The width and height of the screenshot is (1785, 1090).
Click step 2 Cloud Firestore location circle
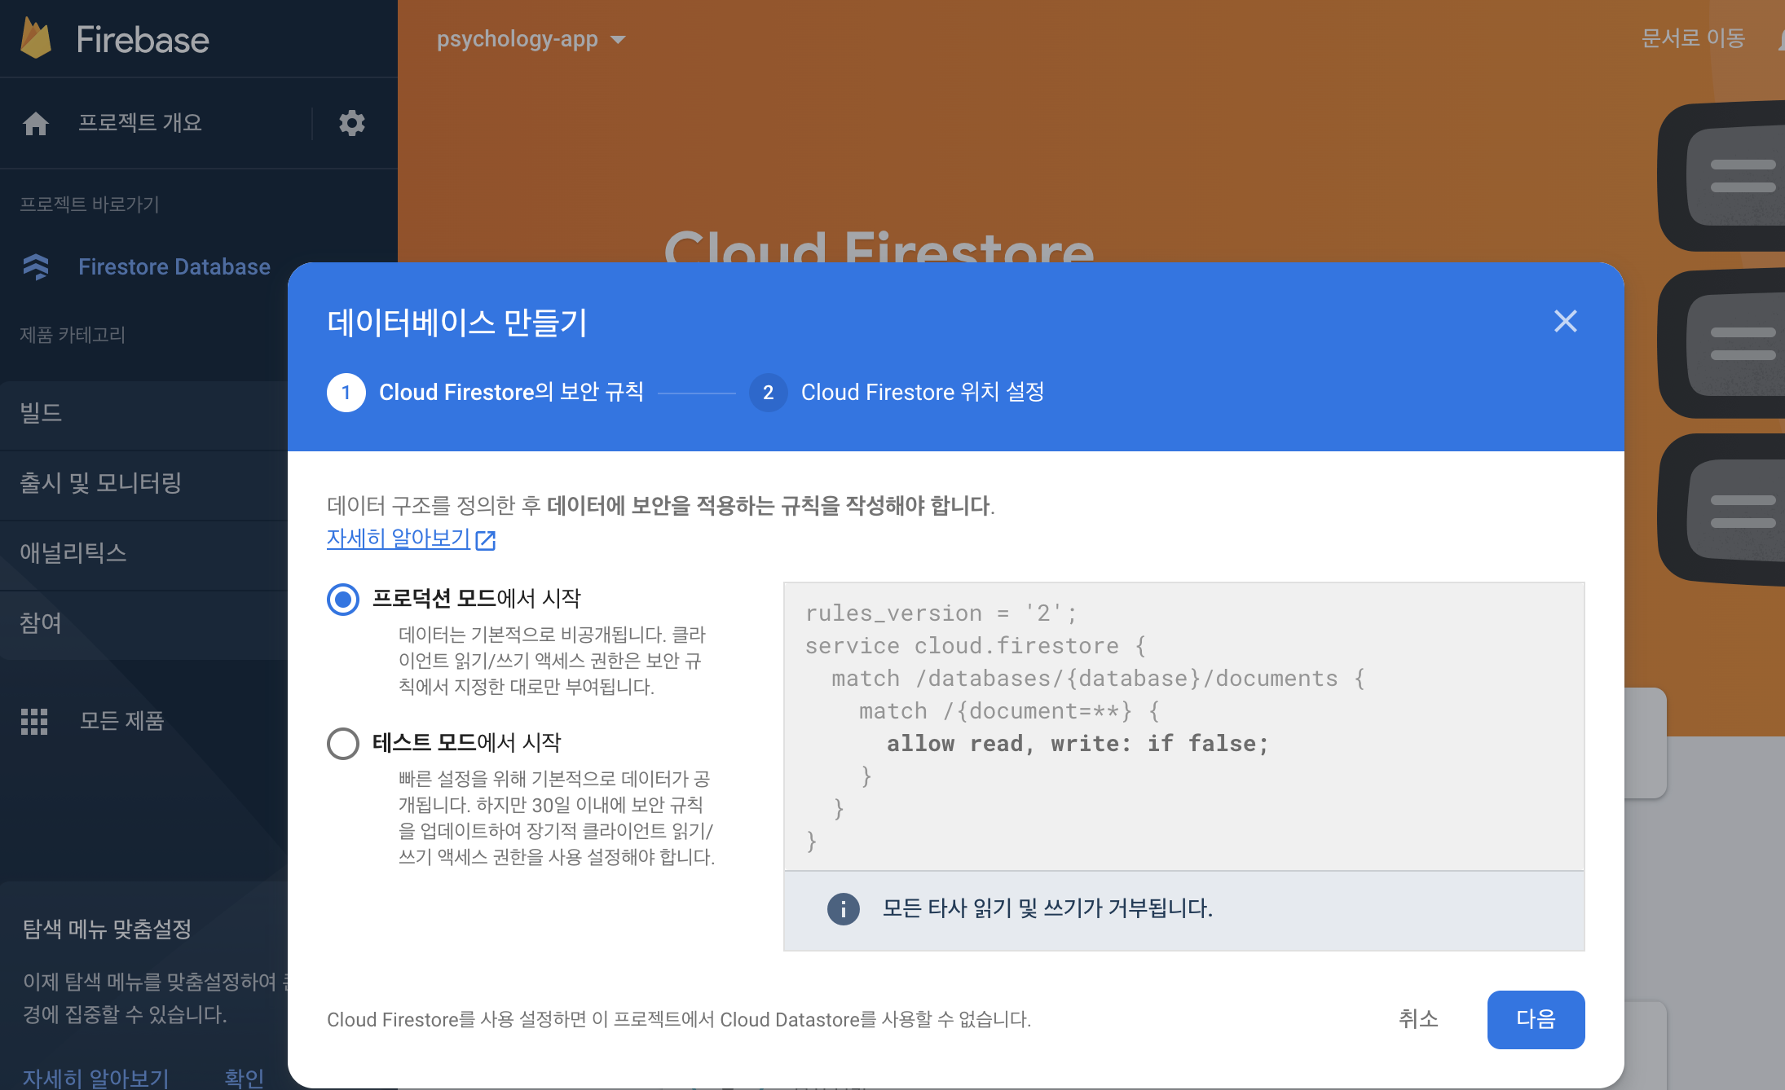click(x=768, y=393)
